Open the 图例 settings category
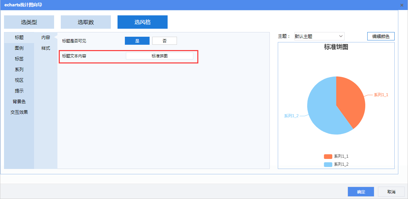Screen dimensions: 408x199 point(19,48)
